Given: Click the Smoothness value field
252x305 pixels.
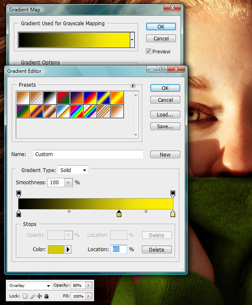Looking at the screenshot, I should click(56, 183).
